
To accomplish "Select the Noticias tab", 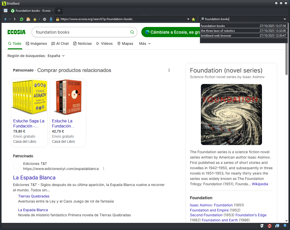I will [82, 44].
